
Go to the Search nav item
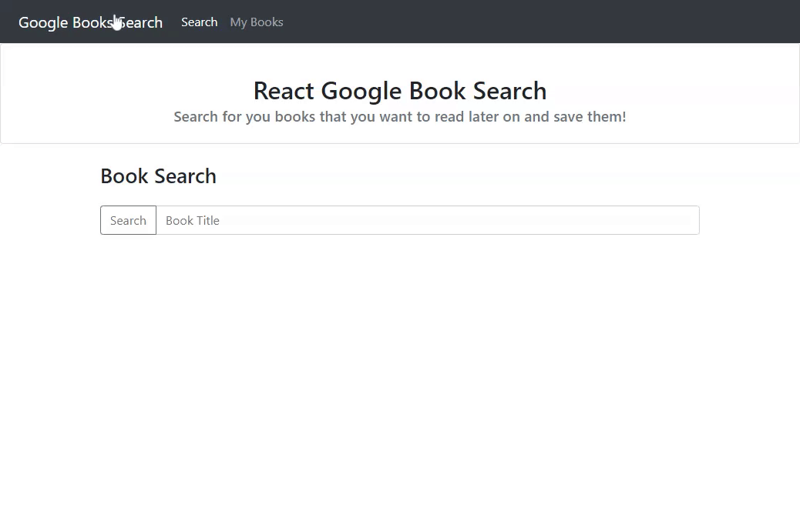coord(200,22)
